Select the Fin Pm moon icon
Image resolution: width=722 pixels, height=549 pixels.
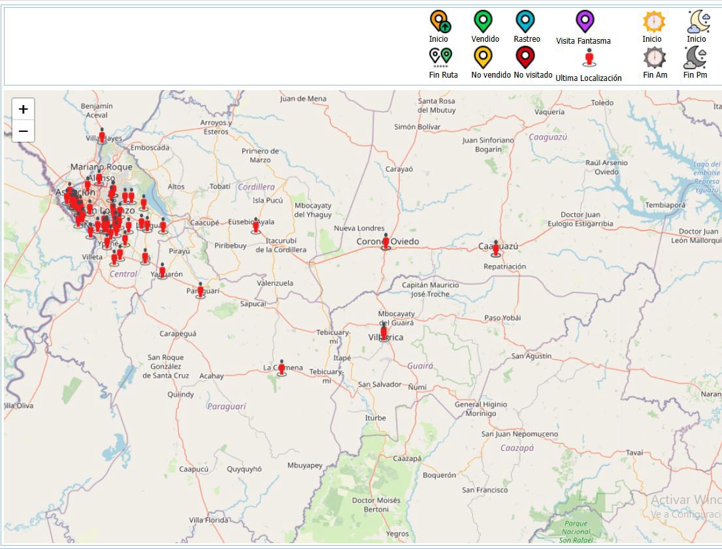pos(695,58)
